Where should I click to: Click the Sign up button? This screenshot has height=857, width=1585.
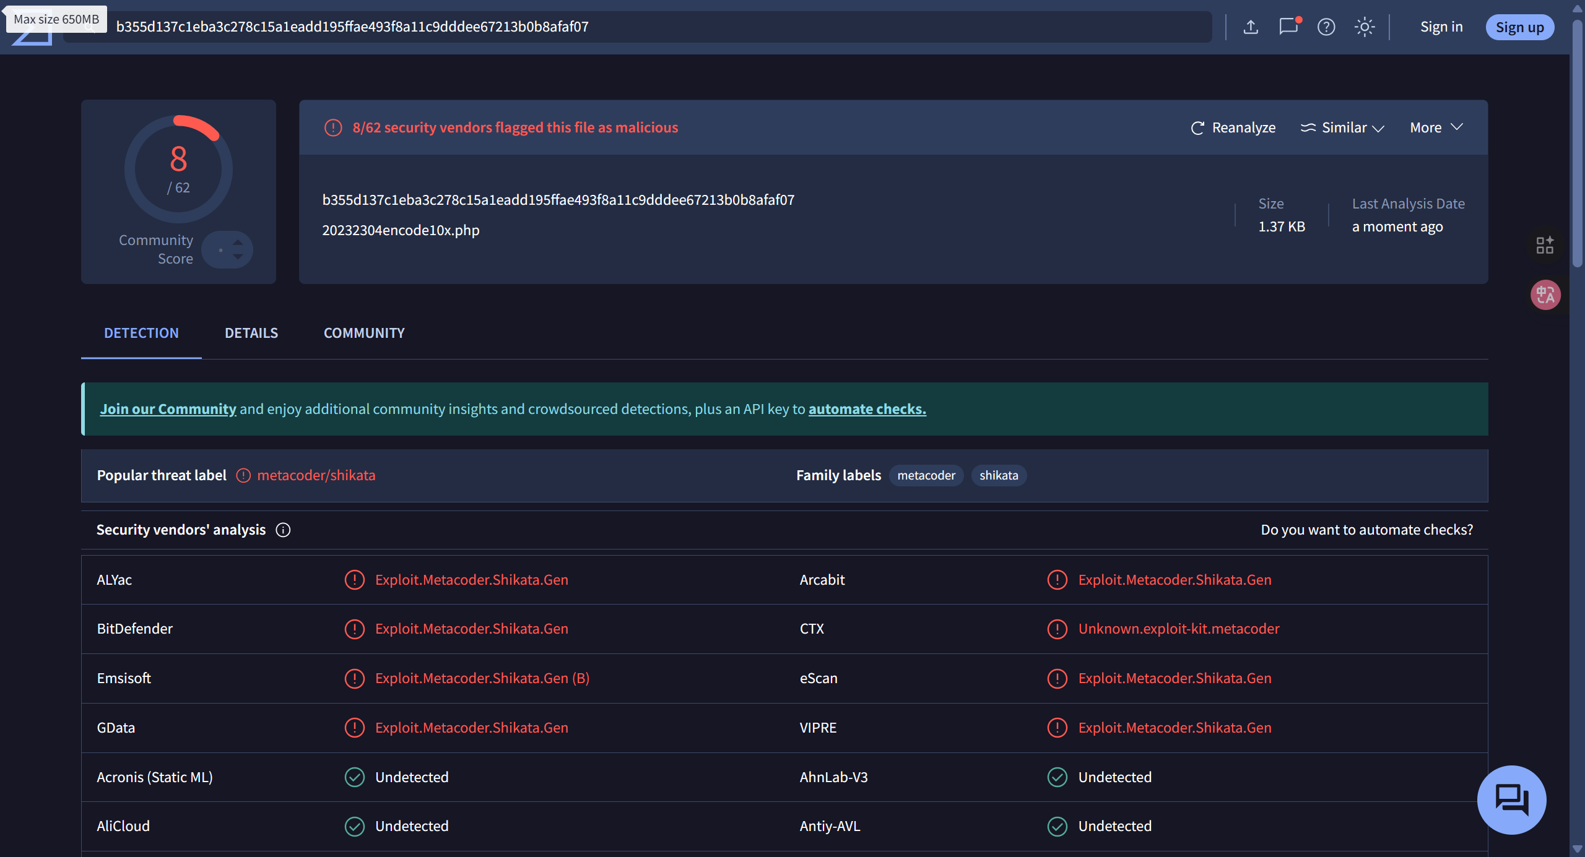pyautogui.click(x=1519, y=27)
